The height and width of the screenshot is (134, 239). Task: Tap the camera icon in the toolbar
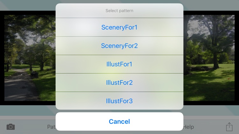tap(11, 127)
